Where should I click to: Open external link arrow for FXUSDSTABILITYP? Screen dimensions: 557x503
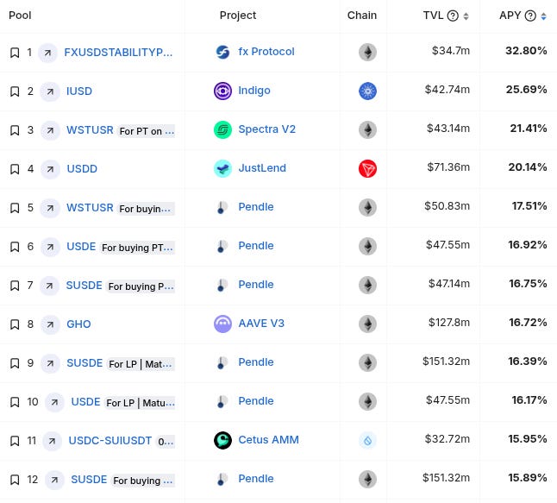47,53
